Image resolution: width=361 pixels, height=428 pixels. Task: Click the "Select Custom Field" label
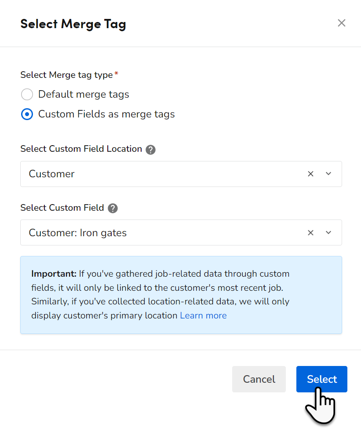(62, 208)
